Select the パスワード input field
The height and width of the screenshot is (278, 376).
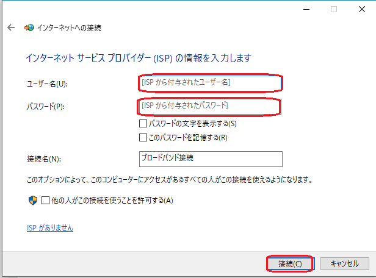(x=210, y=107)
